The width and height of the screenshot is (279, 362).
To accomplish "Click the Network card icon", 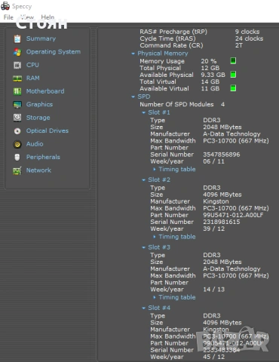I will pos(17,170).
